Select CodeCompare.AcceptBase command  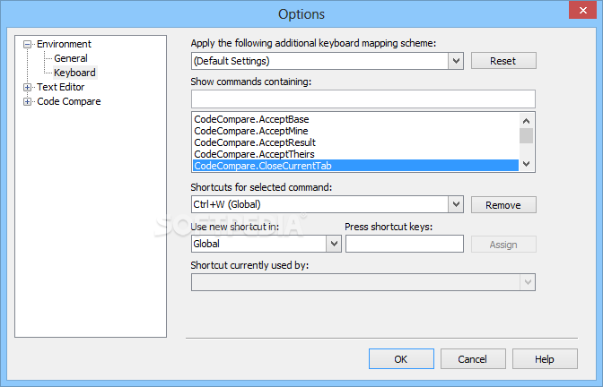click(355, 119)
